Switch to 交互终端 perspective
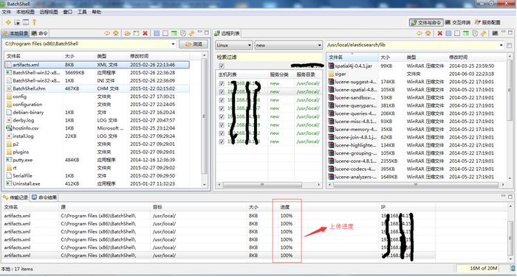Image resolution: width=517 pixels, height=277 pixels. [x=458, y=22]
